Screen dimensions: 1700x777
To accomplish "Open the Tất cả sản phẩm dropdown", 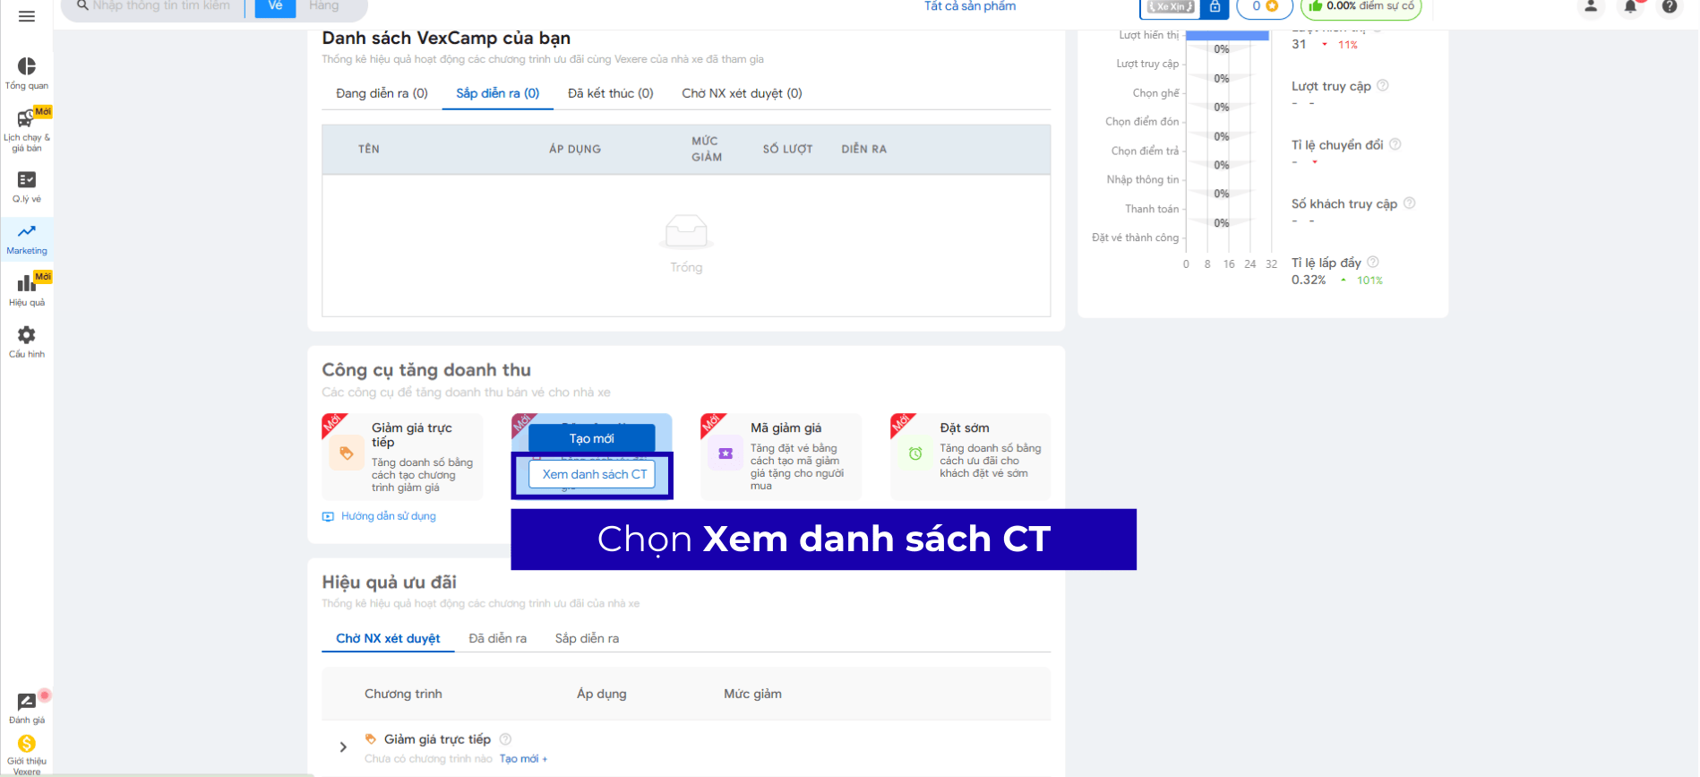I will click(x=970, y=6).
